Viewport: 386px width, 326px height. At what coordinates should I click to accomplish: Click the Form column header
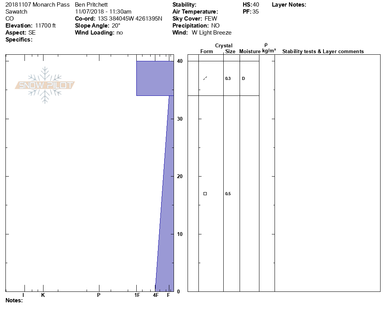[x=207, y=52]
